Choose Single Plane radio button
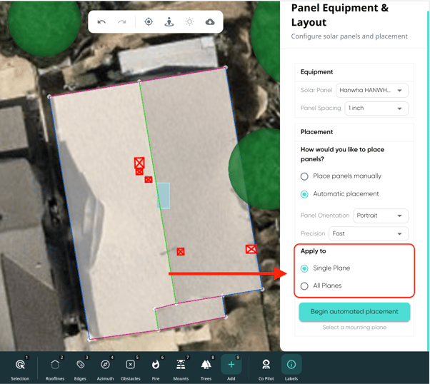Image resolution: width=430 pixels, height=384 pixels. point(304,268)
